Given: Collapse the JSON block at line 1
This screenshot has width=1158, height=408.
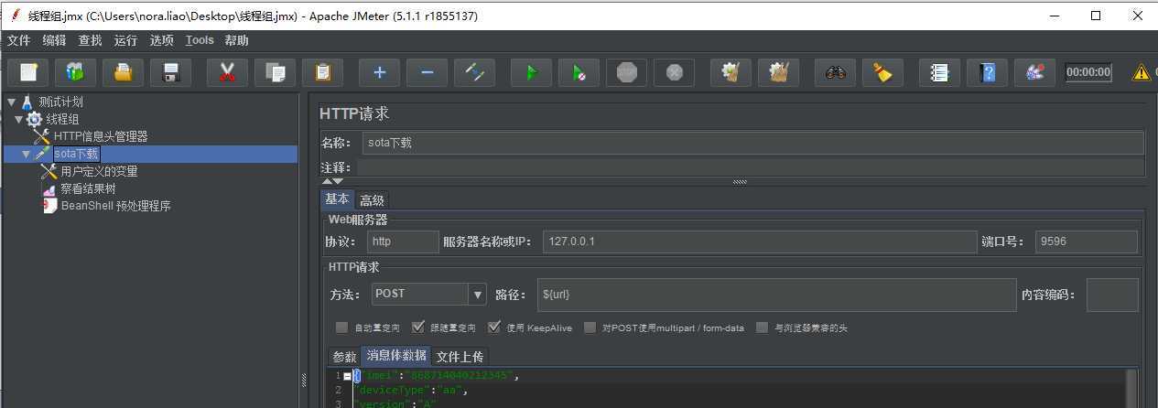Looking at the screenshot, I should pyautogui.click(x=347, y=376).
